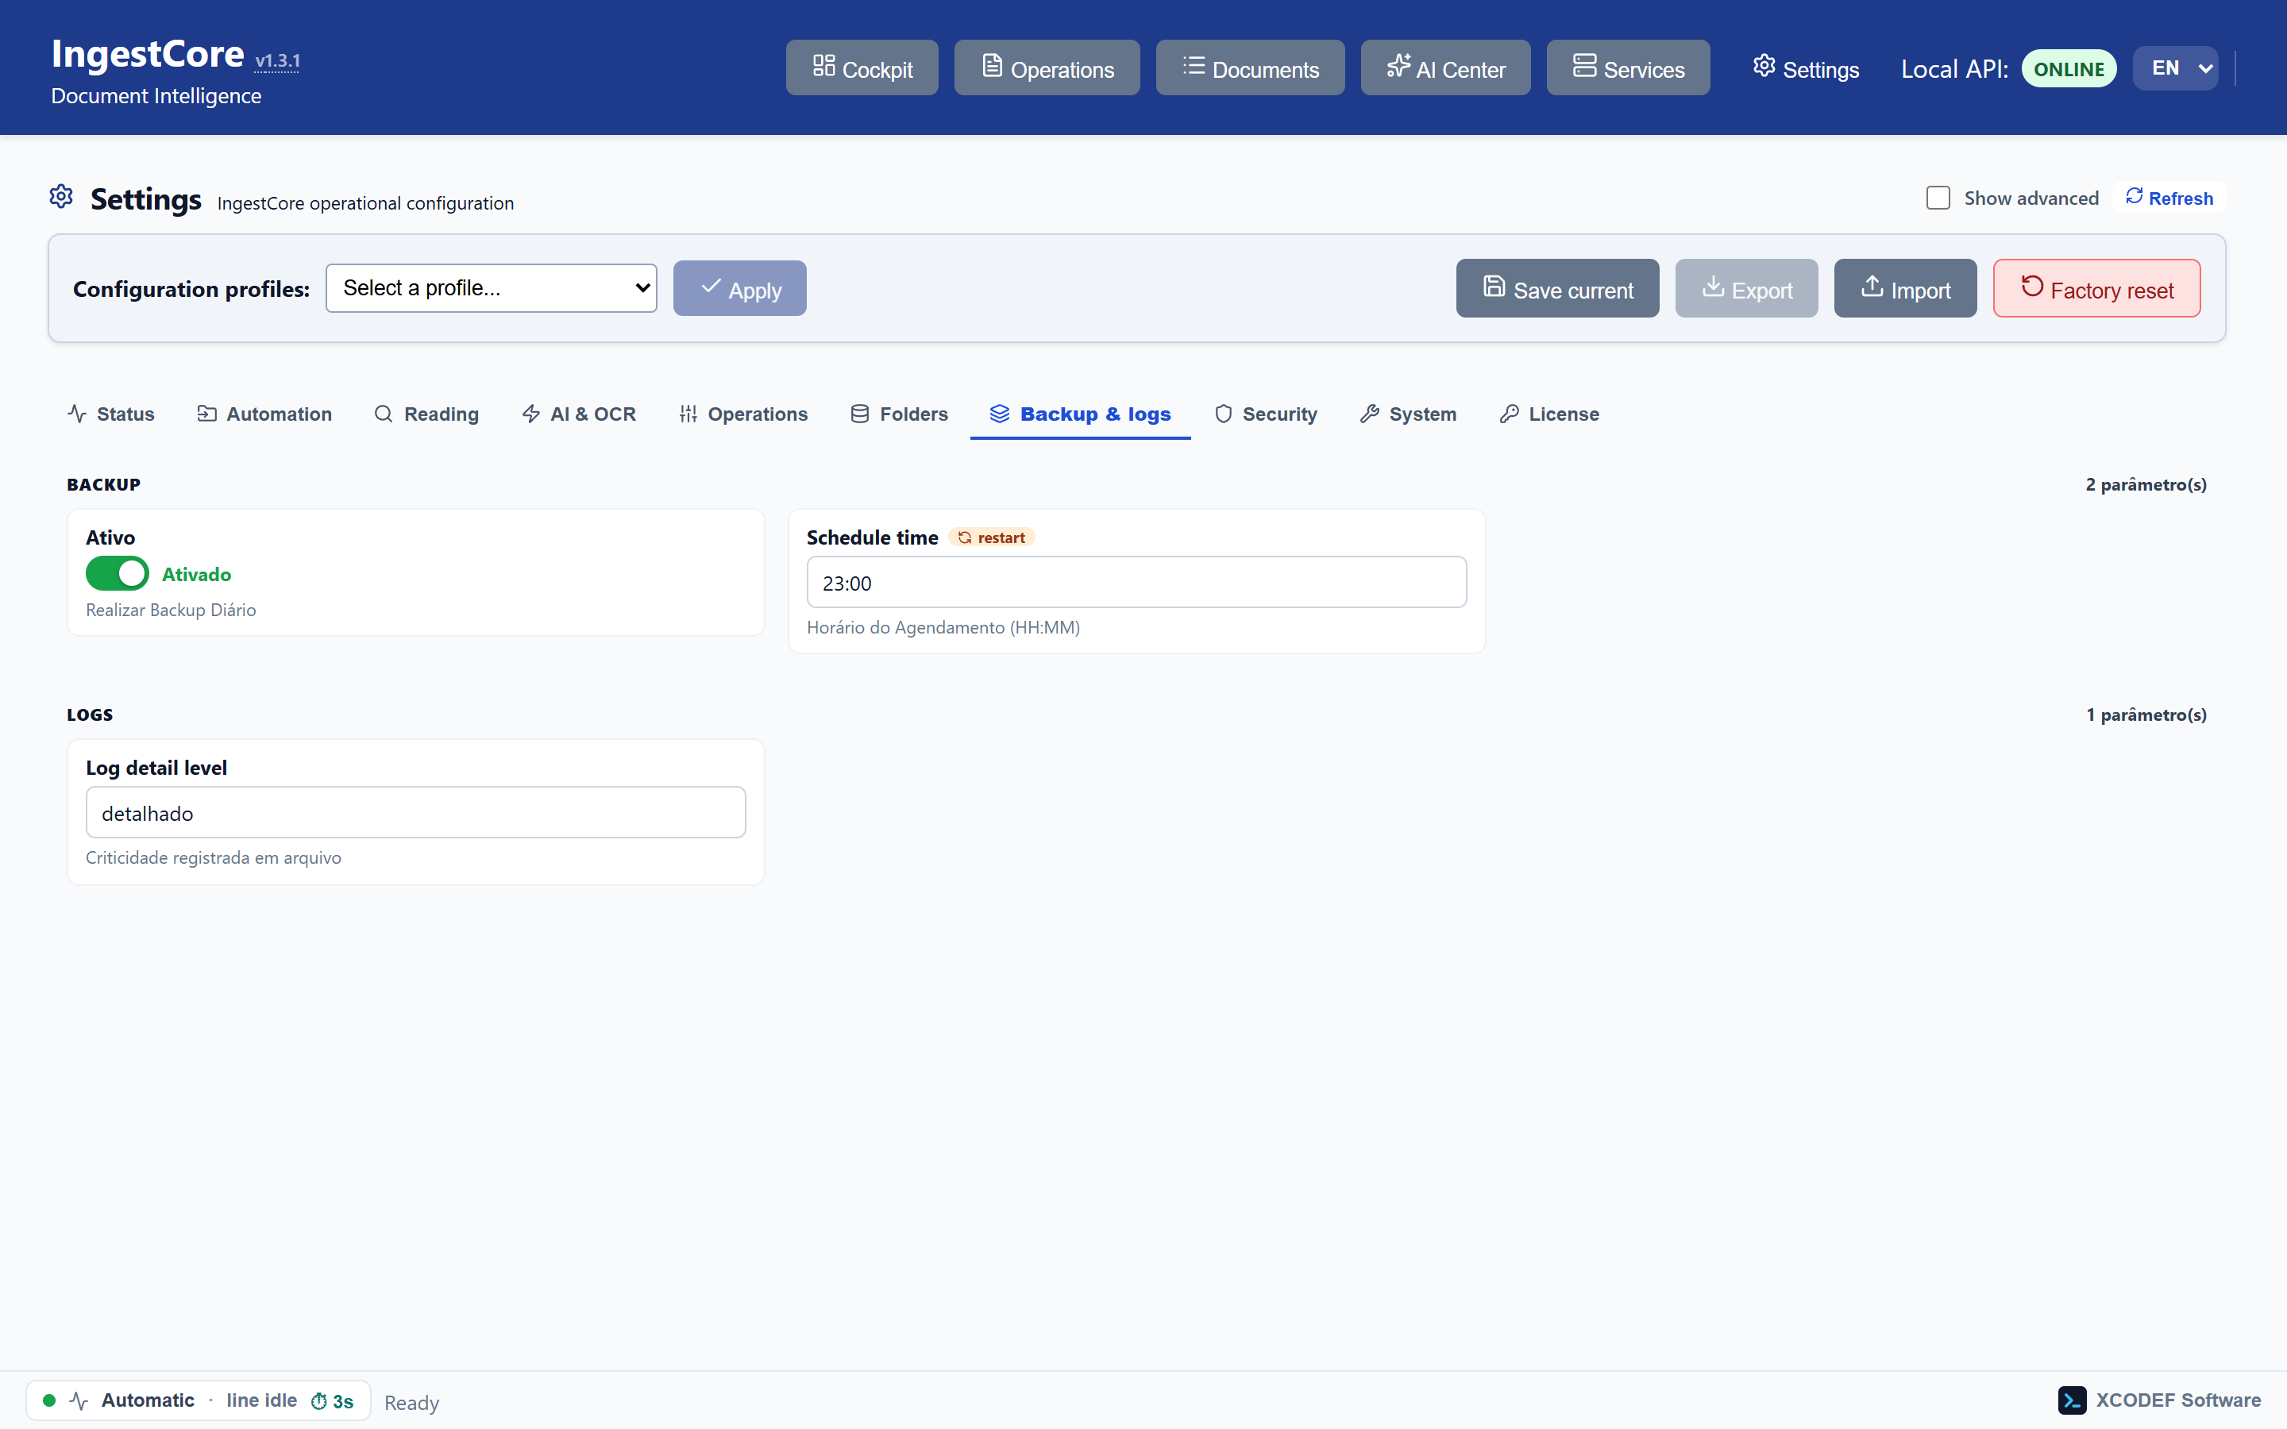Click the Operations document icon in header
2287x1429 pixels.
(x=991, y=65)
